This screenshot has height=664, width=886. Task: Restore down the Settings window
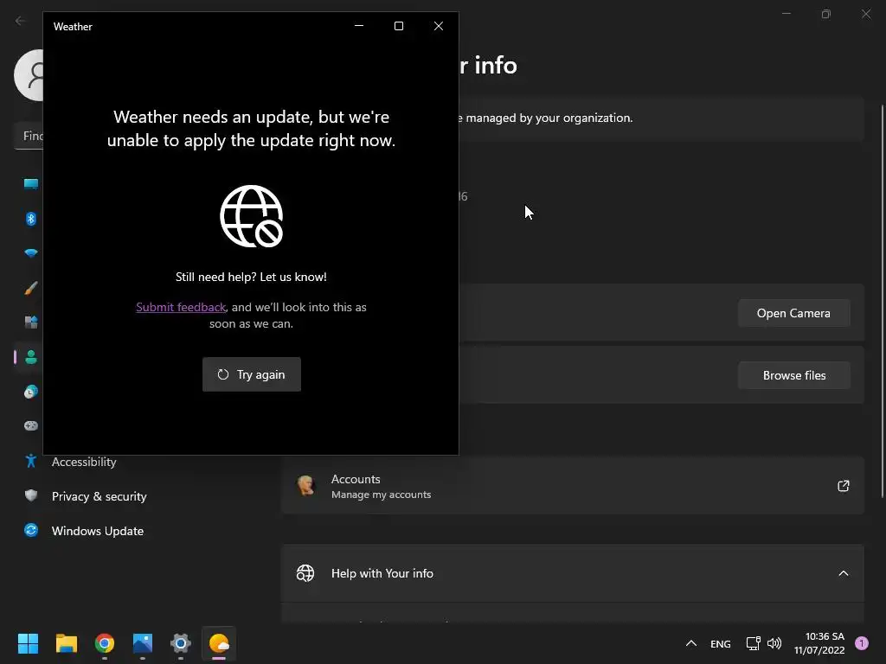pos(826,14)
